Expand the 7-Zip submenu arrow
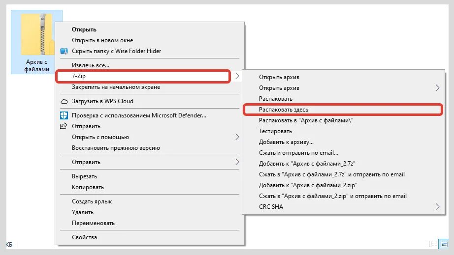Viewport: 454px width, 255px height. coord(237,76)
